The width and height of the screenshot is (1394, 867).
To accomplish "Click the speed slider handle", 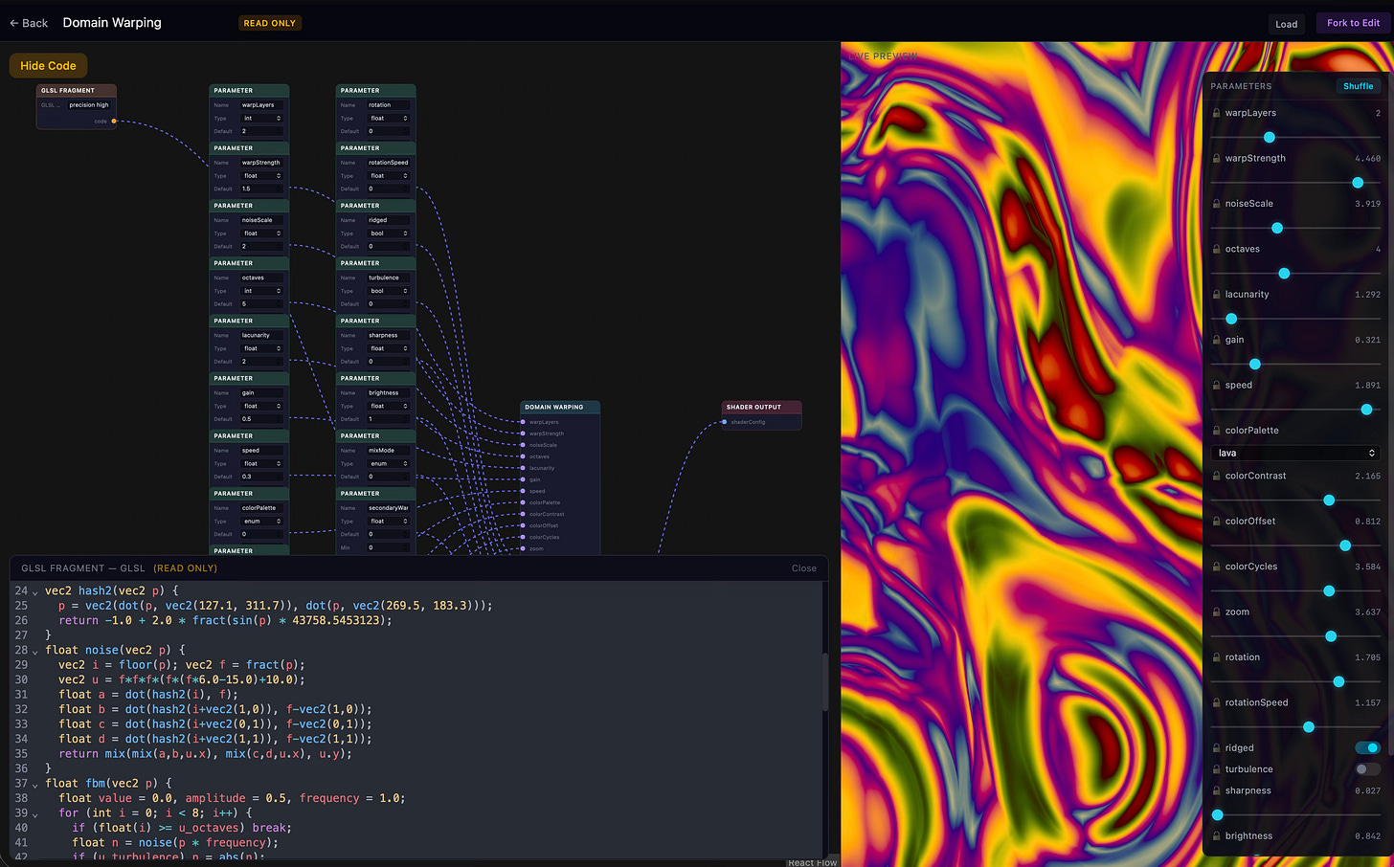I will coord(1366,410).
